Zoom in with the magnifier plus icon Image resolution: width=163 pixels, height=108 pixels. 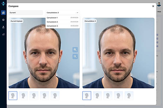tap(75, 50)
